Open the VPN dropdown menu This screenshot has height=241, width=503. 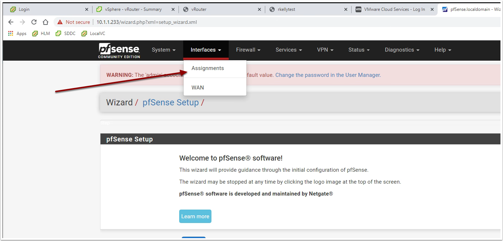point(325,50)
